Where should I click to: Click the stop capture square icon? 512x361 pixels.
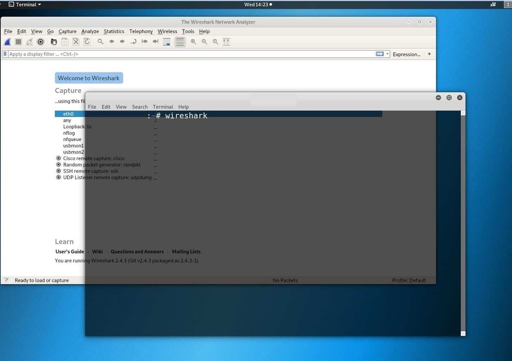pos(18,42)
